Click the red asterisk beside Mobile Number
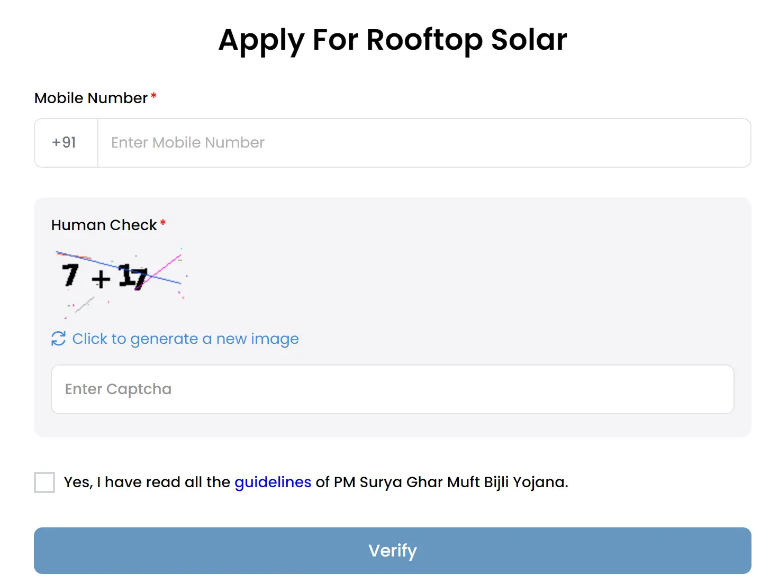The image size is (779, 584). pyautogui.click(x=153, y=96)
